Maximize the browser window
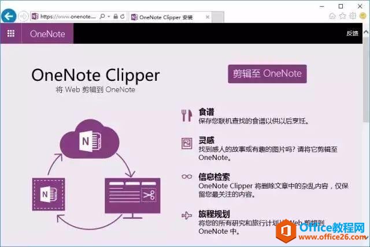The width and height of the screenshot is (370, 247). point(341,6)
